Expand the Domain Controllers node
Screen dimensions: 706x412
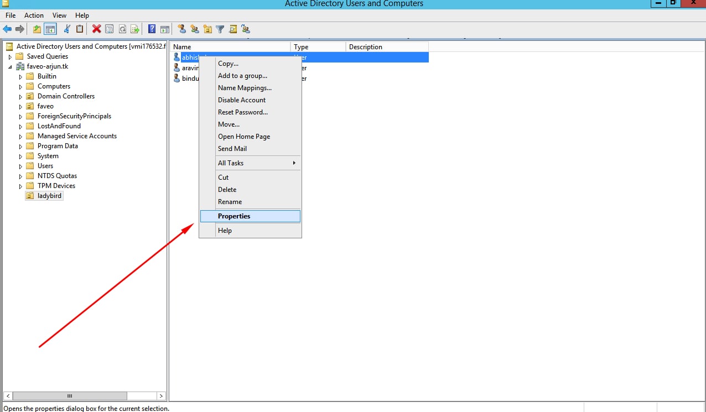click(x=20, y=97)
